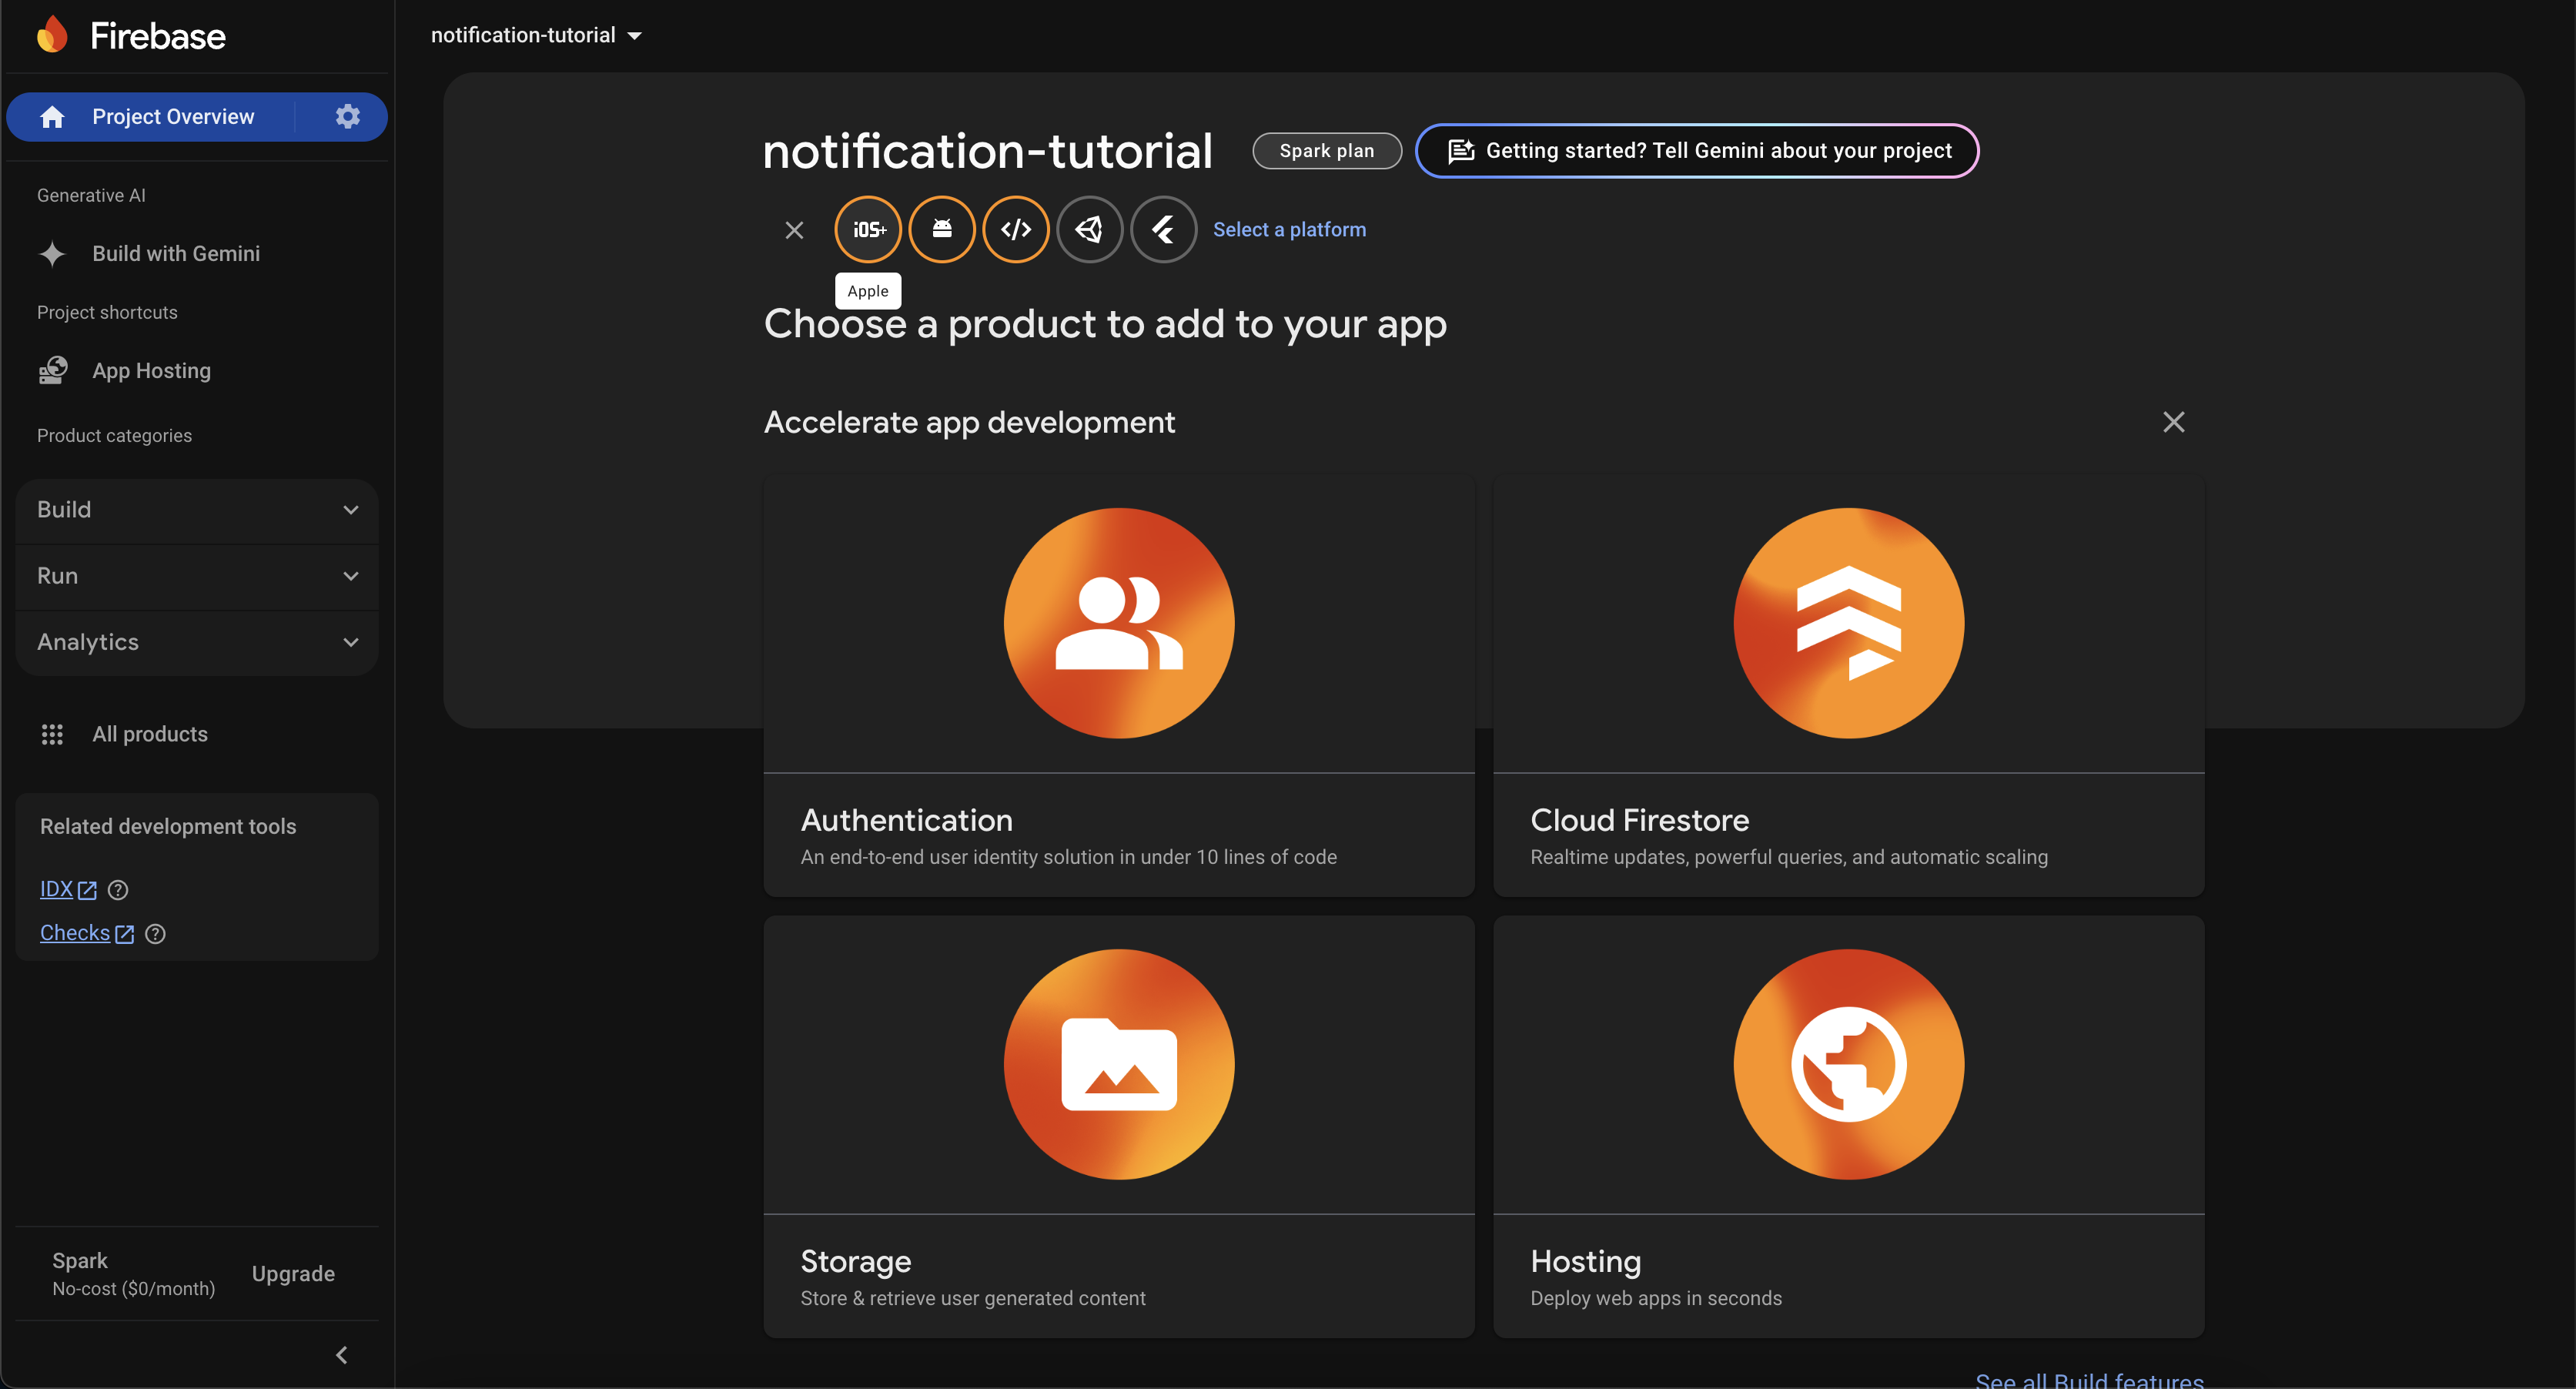The image size is (2576, 1389).
Task: Click the App Hosting shortcut icon
Action: [x=52, y=371]
